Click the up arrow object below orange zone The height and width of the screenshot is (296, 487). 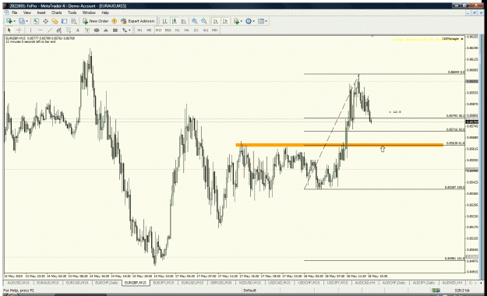[383, 149]
